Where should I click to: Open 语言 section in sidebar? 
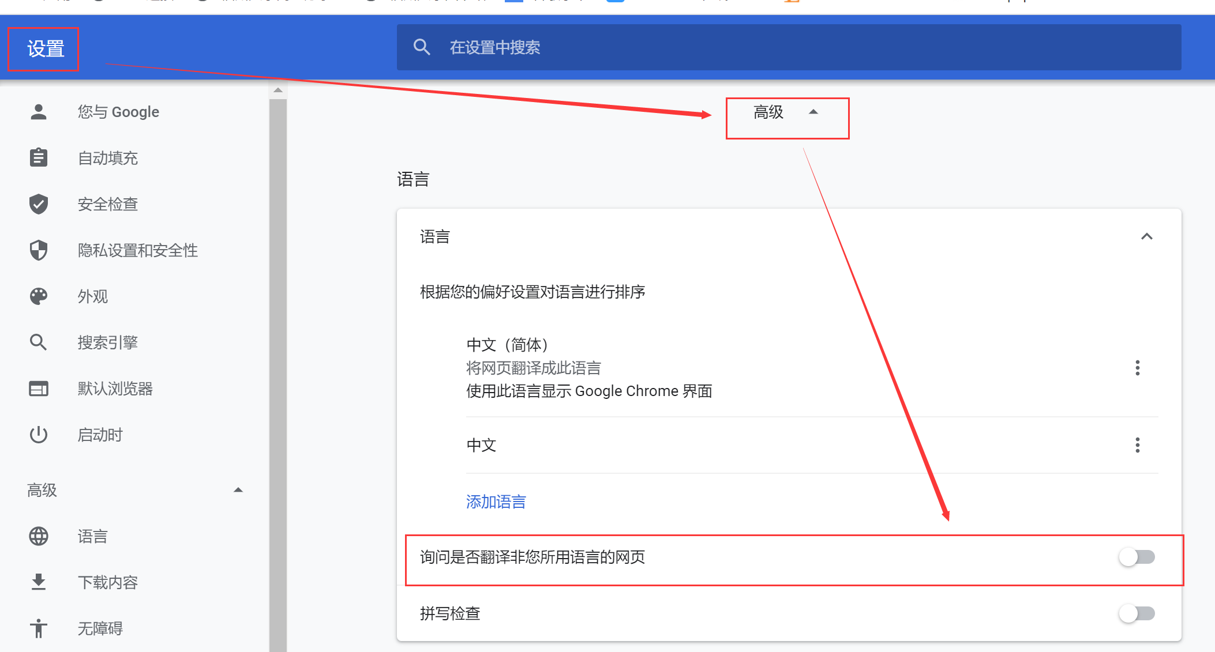(93, 536)
